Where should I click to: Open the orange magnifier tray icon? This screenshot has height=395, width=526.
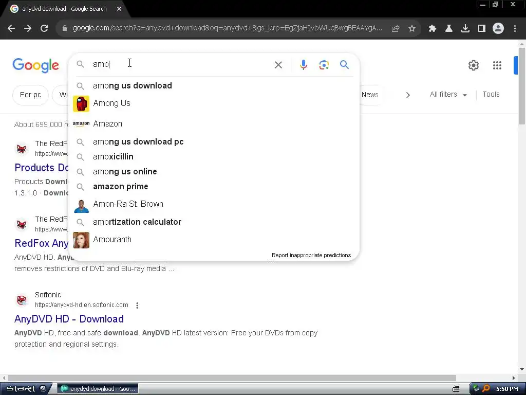point(486,389)
